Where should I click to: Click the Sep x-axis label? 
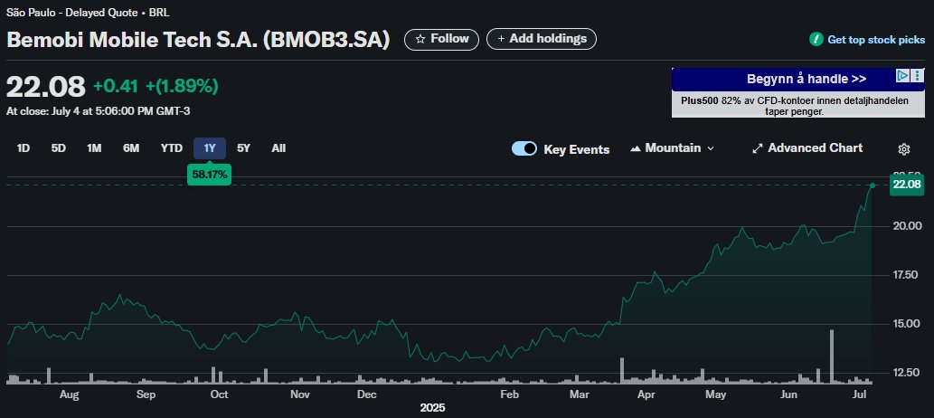coord(146,394)
